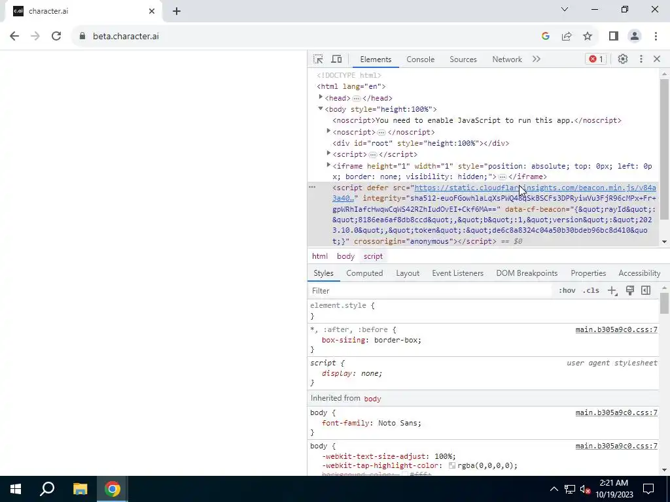The image size is (670, 502).
Task: Select the Elements tab
Action: coord(376,59)
